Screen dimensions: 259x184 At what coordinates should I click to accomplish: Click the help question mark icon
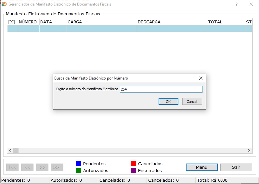pyautogui.click(x=236, y=4)
